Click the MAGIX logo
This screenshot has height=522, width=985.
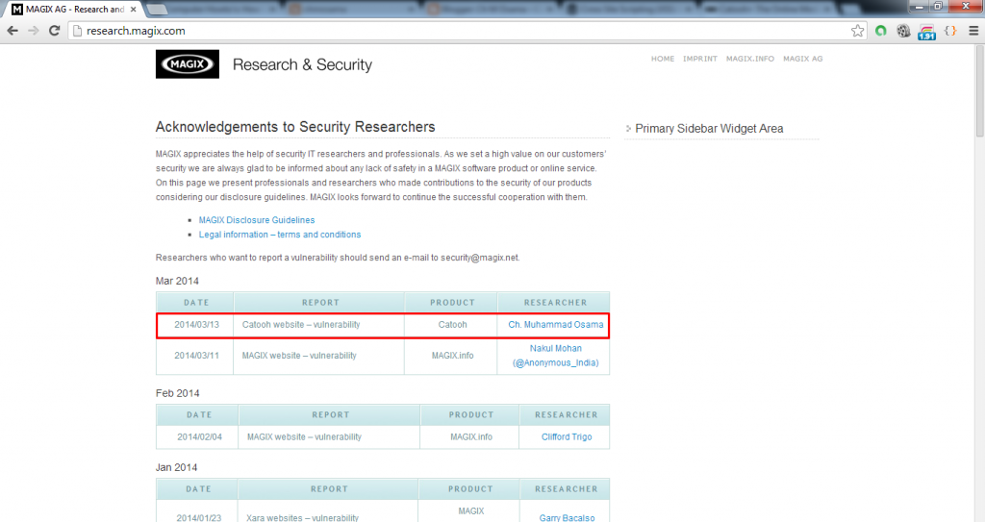(x=188, y=64)
